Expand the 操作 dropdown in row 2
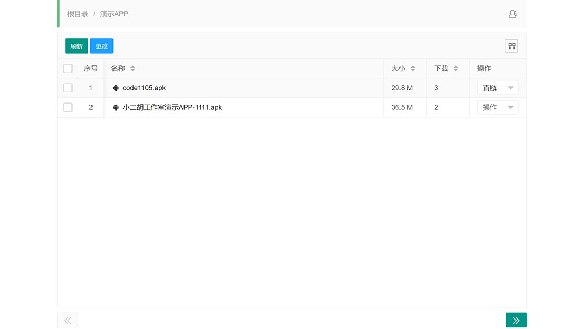584x329 pixels. coord(497,108)
